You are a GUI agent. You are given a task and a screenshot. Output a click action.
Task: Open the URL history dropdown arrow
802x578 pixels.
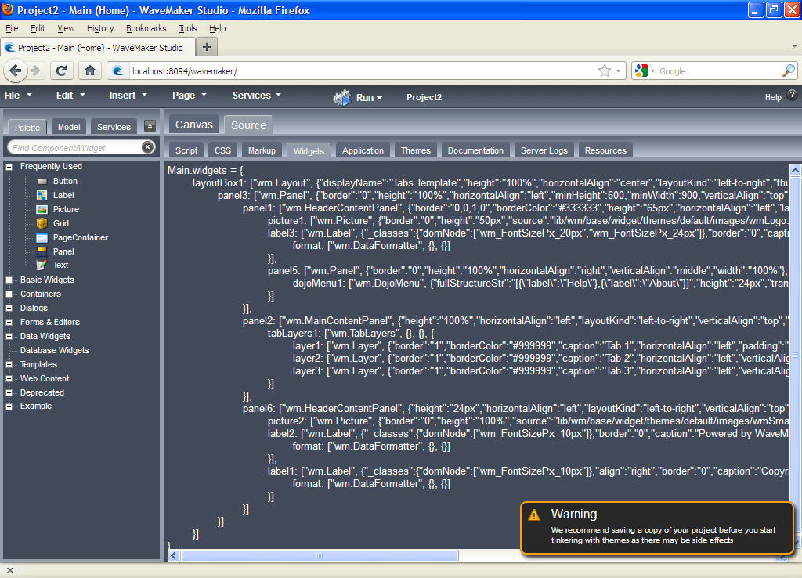(x=618, y=70)
